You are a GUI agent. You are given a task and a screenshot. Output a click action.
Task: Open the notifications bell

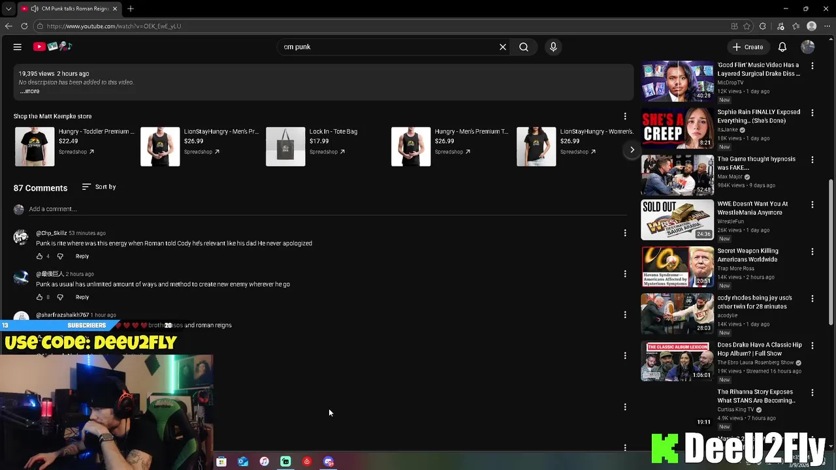coord(782,47)
